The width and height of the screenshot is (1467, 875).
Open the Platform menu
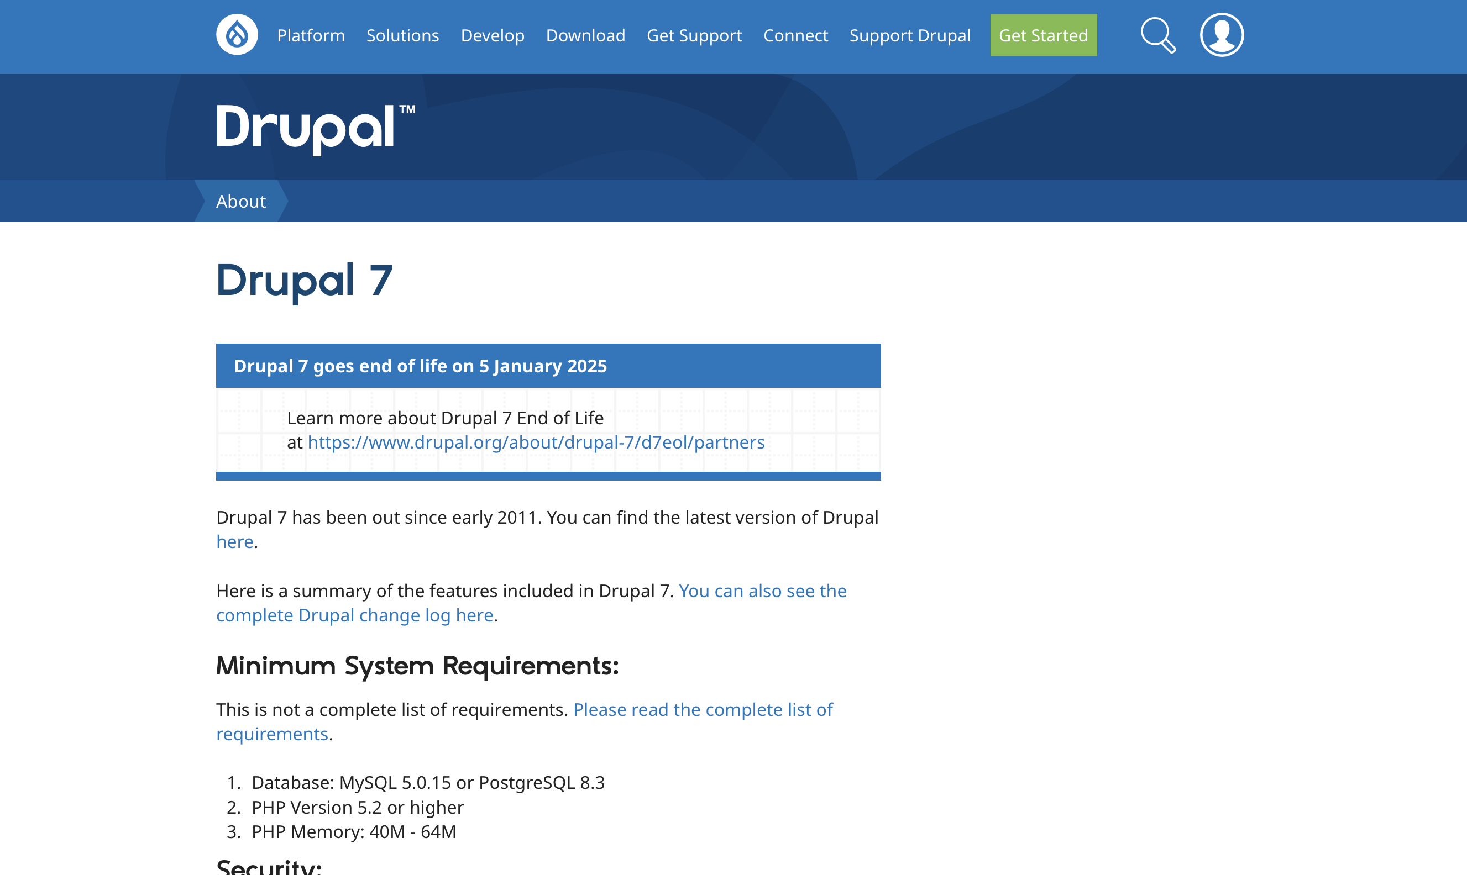click(311, 35)
